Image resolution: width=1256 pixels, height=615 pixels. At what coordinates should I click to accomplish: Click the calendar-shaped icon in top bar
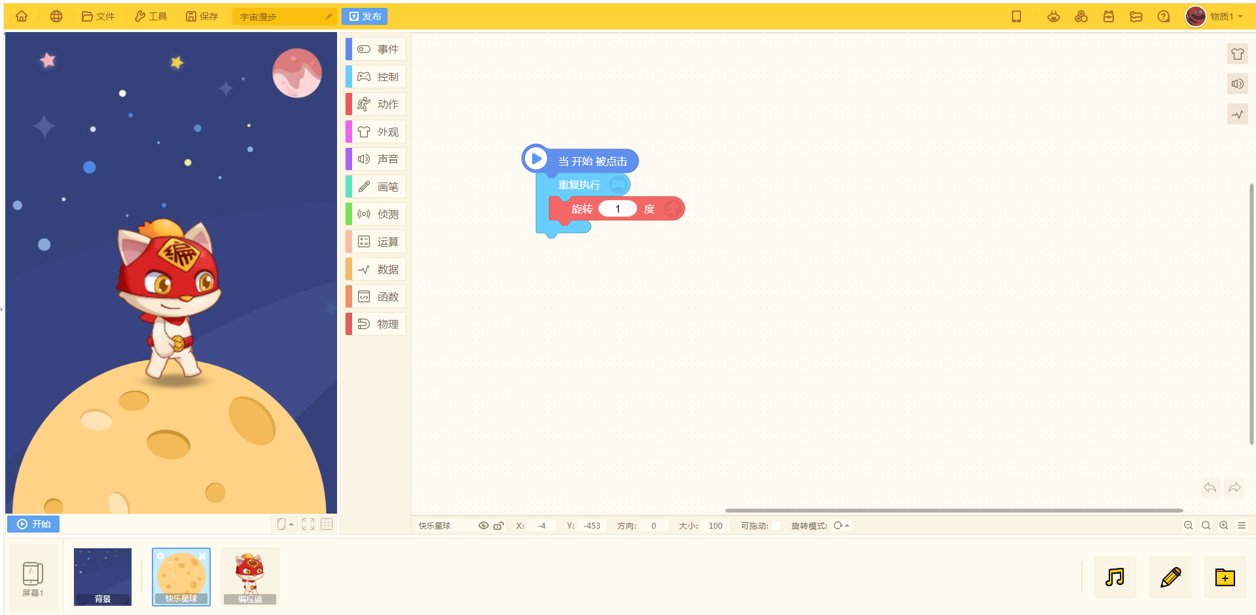coord(1109,16)
